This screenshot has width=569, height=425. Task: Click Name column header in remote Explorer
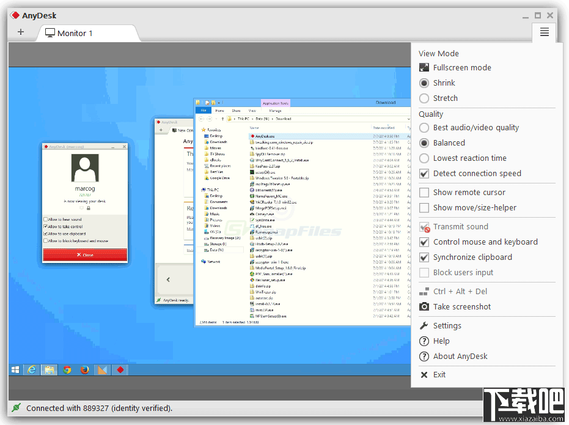pos(254,128)
